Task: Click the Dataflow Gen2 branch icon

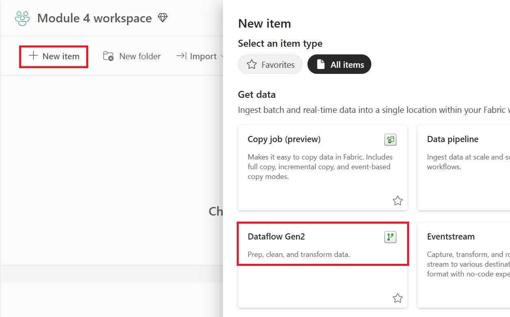Action: pos(390,237)
